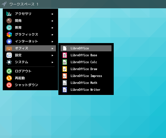Launch LibreOffice Draw
The image size is (166, 138).
click(x=86, y=69)
